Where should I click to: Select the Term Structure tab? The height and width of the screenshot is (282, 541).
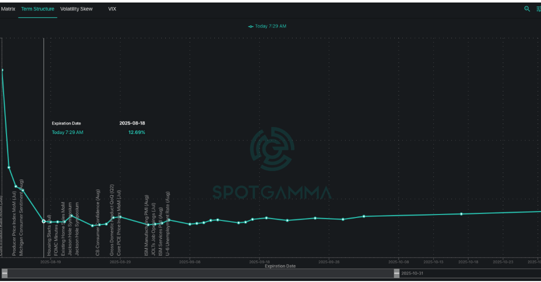click(x=38, y=9)
